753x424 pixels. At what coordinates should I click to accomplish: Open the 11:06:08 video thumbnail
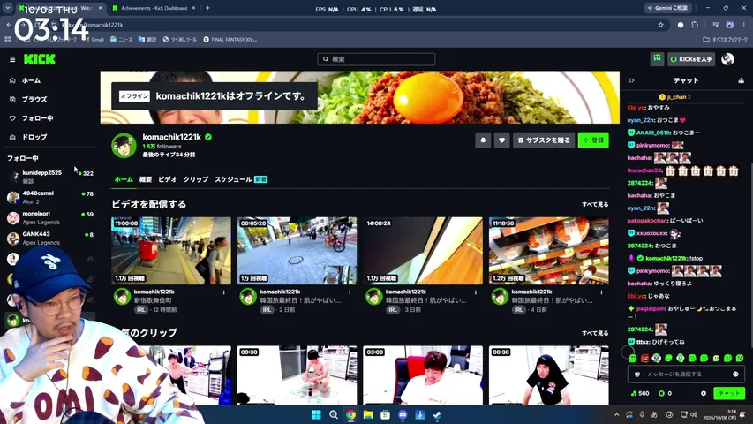pyautogui.click(x=171, y=251)
